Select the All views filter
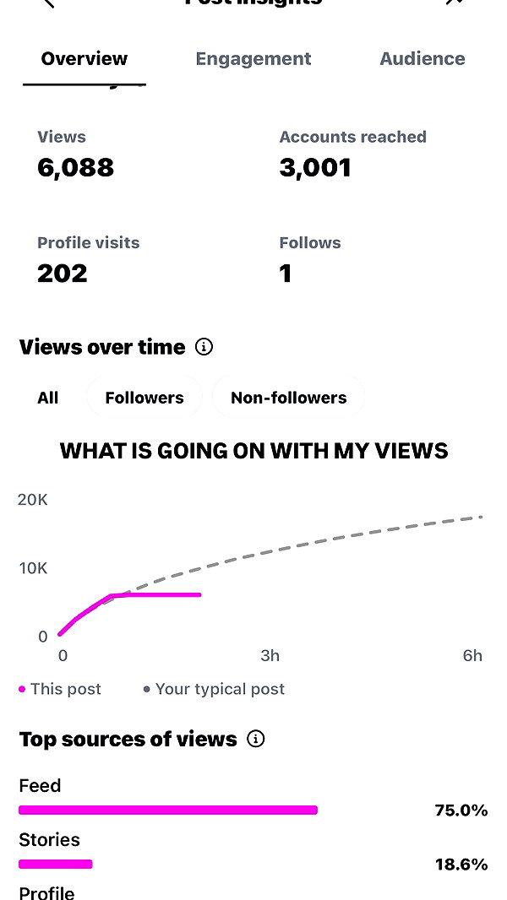Viewport: 507px width, 900px height. 47,398
